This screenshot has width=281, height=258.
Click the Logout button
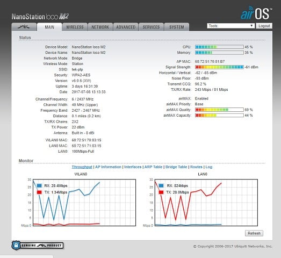(264, 26)
